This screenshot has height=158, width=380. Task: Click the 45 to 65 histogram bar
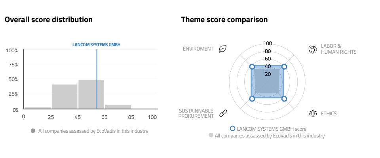[91, 95]
